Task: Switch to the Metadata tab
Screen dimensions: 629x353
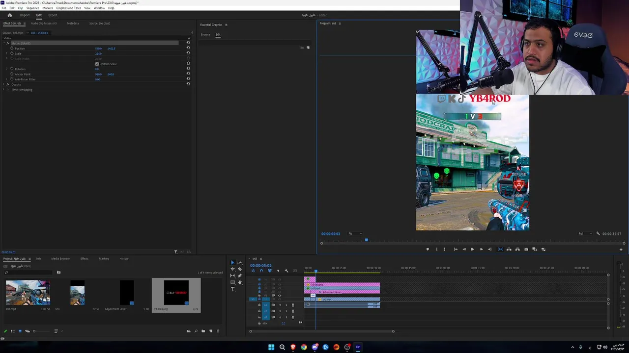Action: pos(73,24)
